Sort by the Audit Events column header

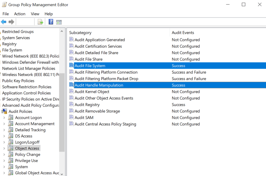pos(183,33)
